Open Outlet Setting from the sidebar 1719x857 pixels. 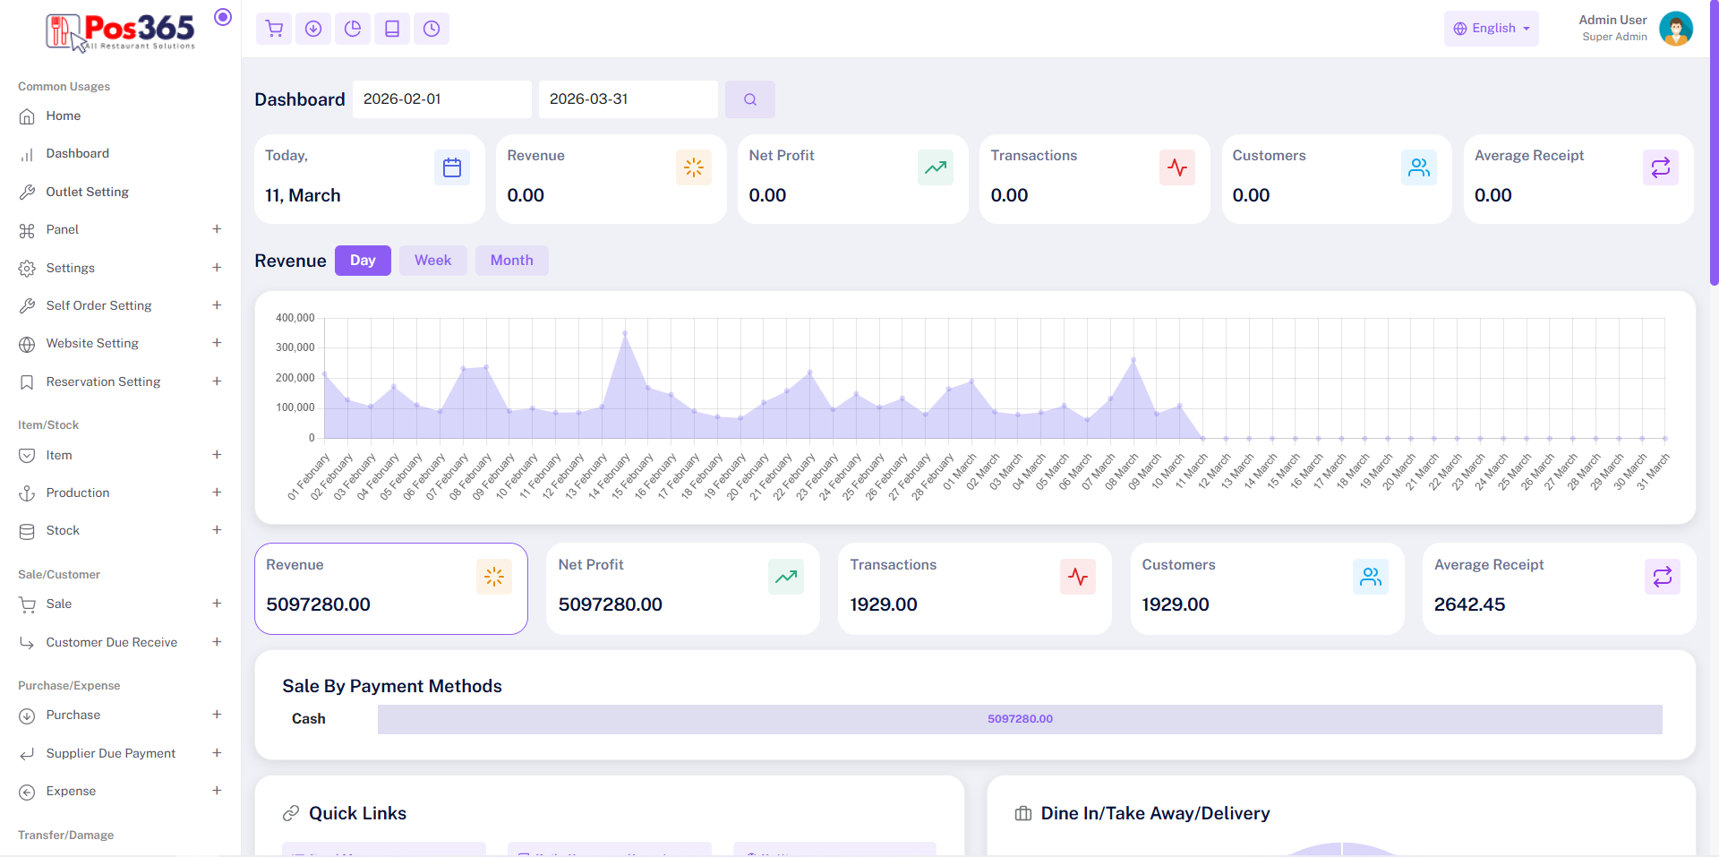[x=87, y=192]
